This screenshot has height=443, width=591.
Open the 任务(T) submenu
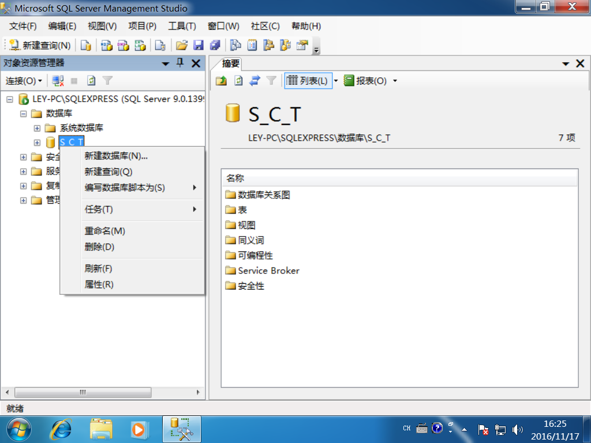[132, 209]
